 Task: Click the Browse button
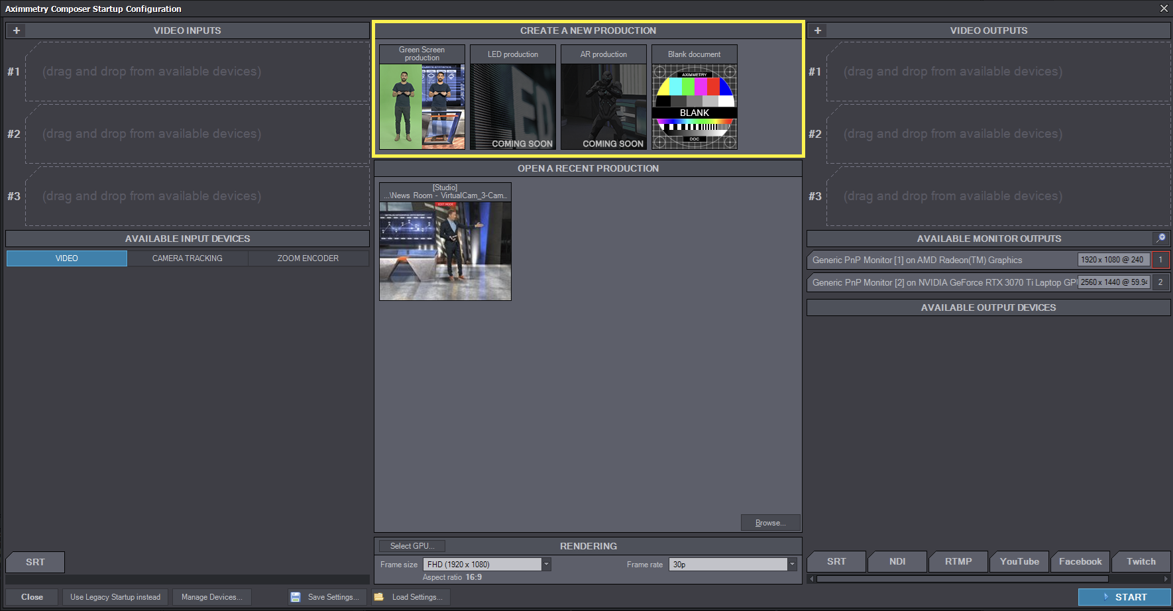pyautogui.click(x=770, y=523)
